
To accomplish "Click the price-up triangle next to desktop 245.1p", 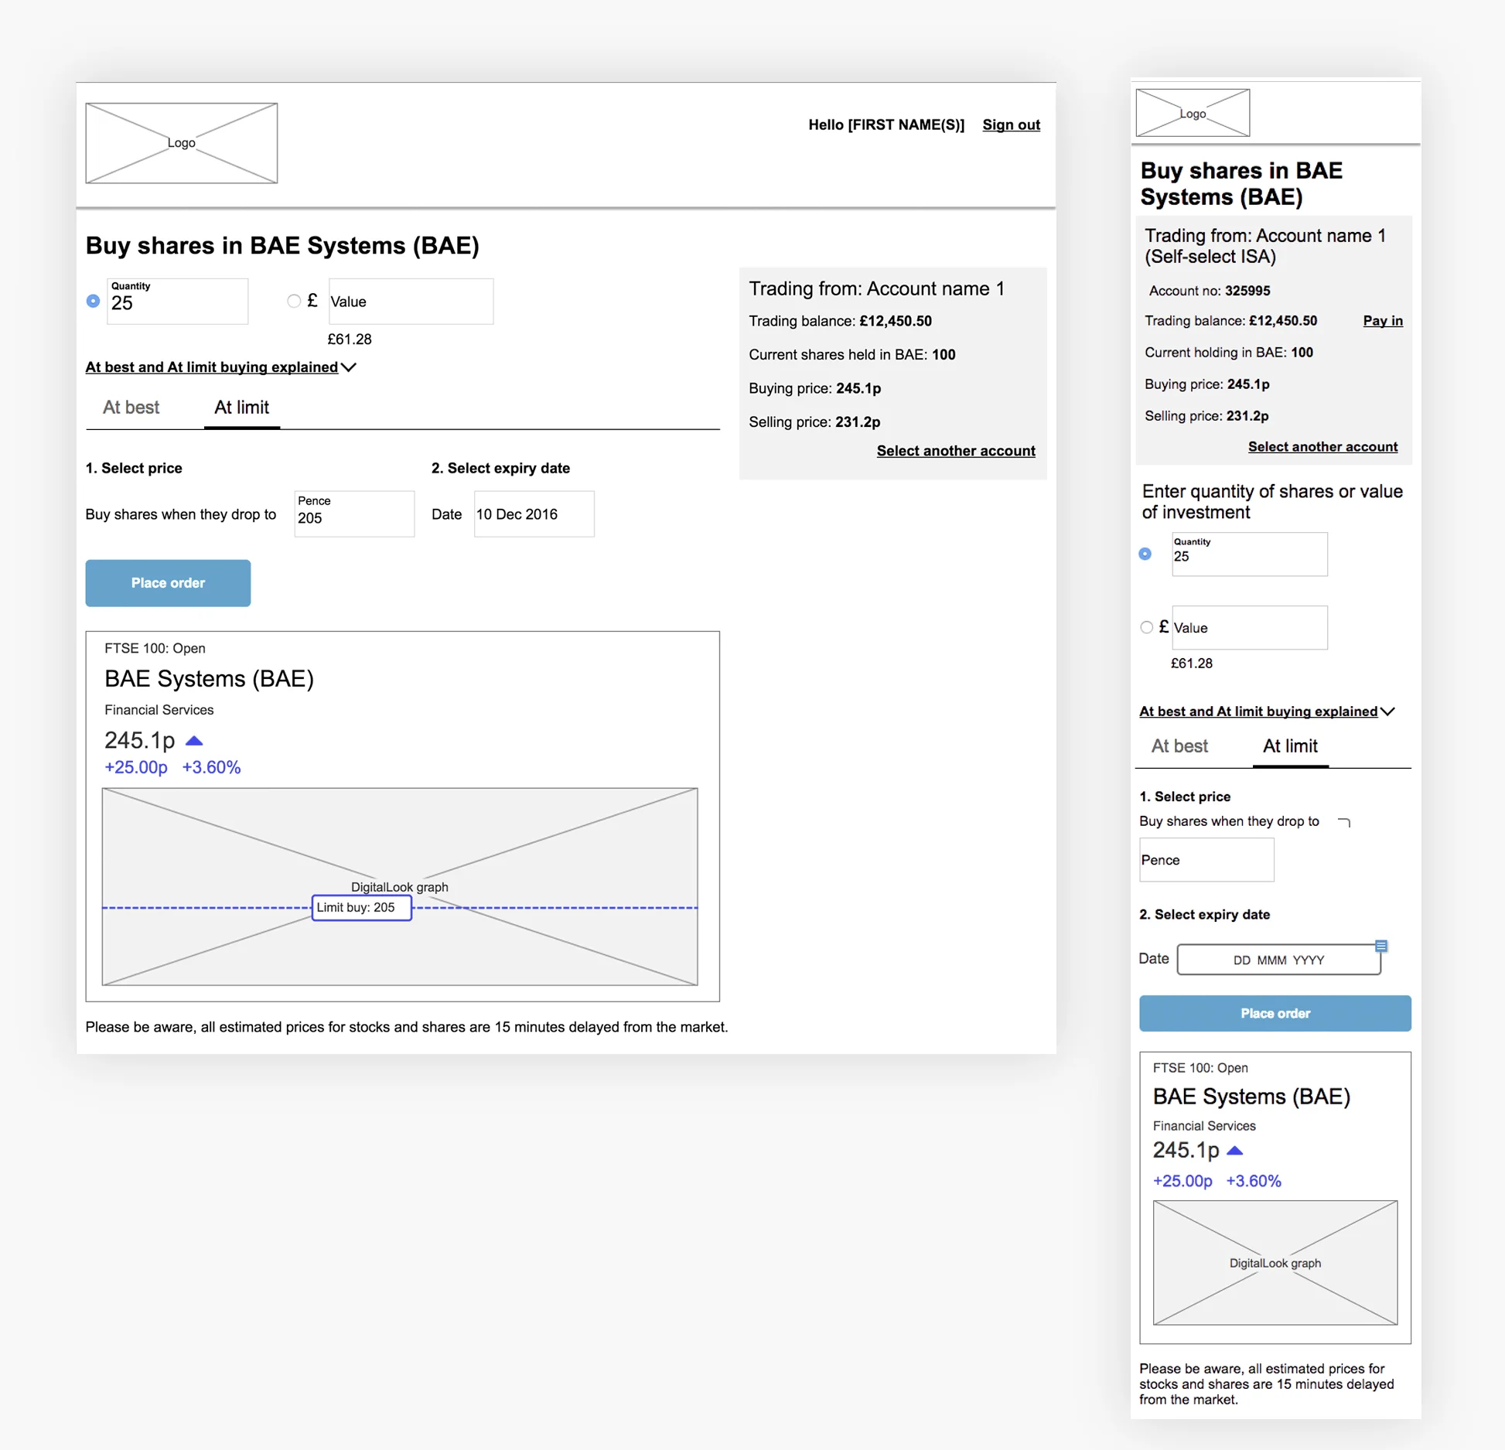I will point(194,741).
